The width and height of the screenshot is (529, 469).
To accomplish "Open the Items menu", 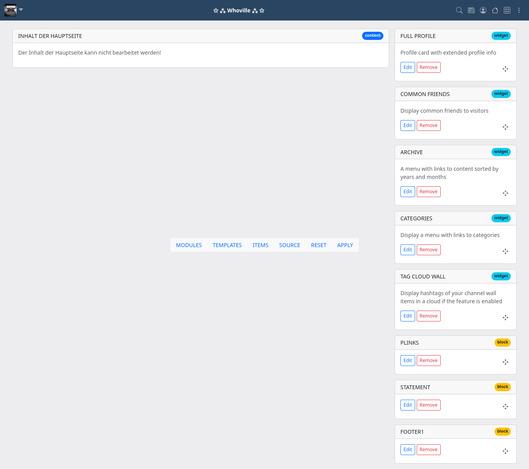I will pyautogui.click(x=260, y=245).
